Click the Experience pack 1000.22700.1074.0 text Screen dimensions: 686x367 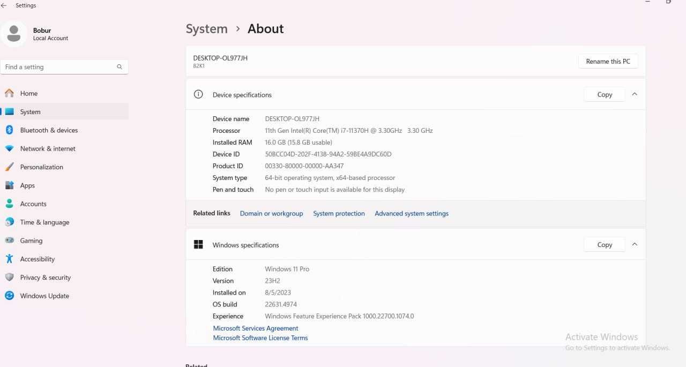(x=339, y=316)
